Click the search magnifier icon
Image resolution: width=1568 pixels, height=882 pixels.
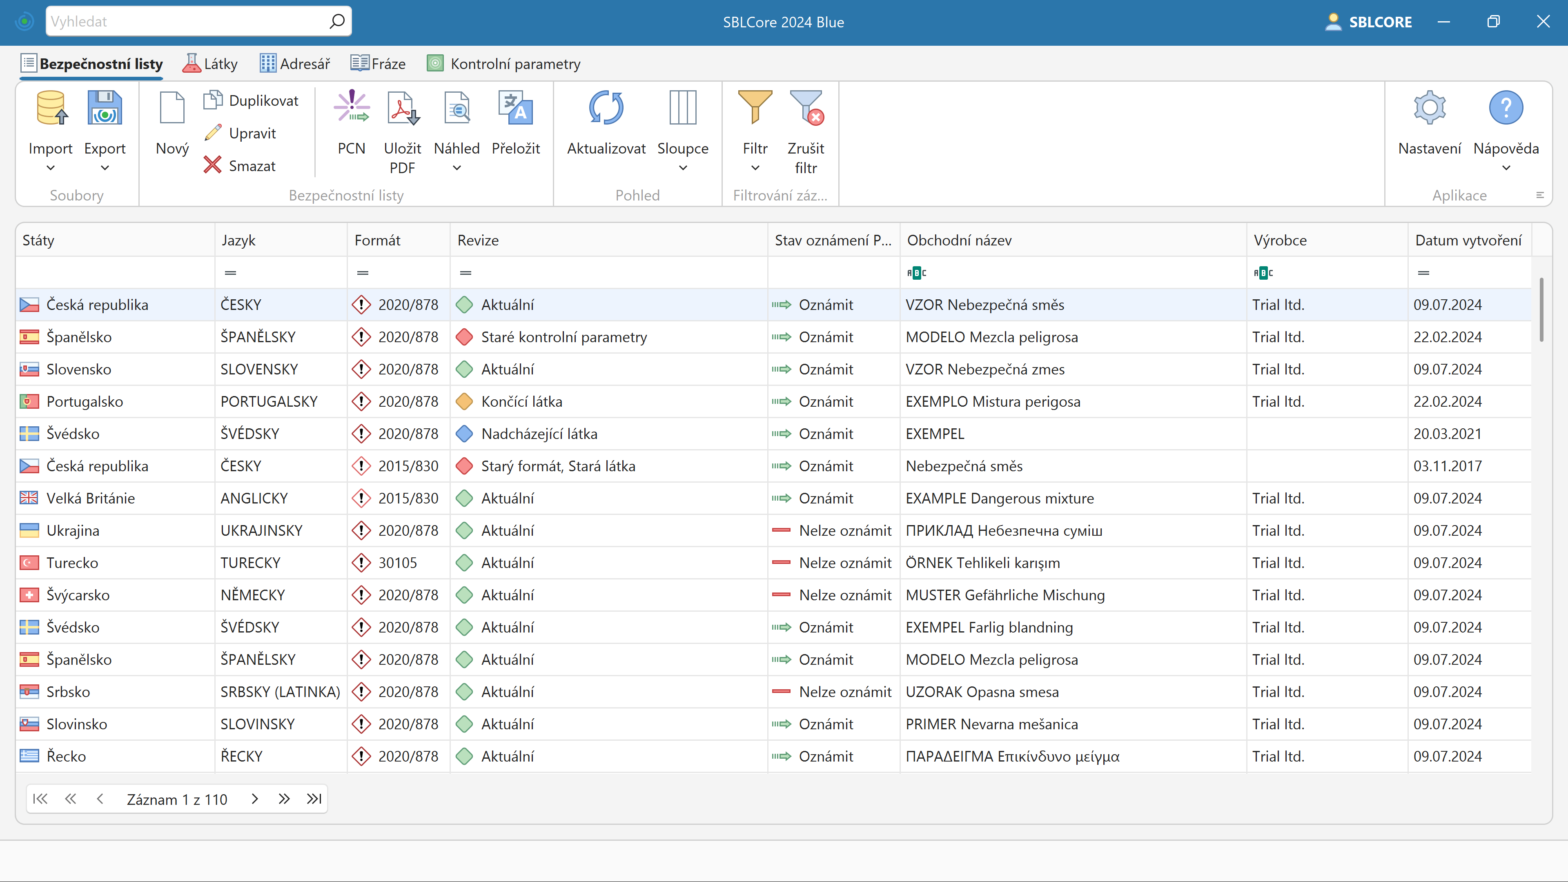tap(336, 22)
